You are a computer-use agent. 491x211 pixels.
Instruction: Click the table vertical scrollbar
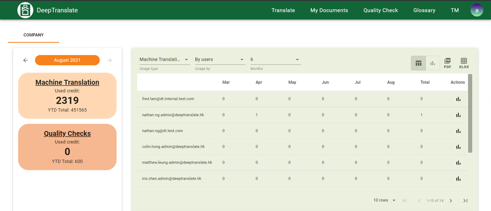[x=470, y=113]
